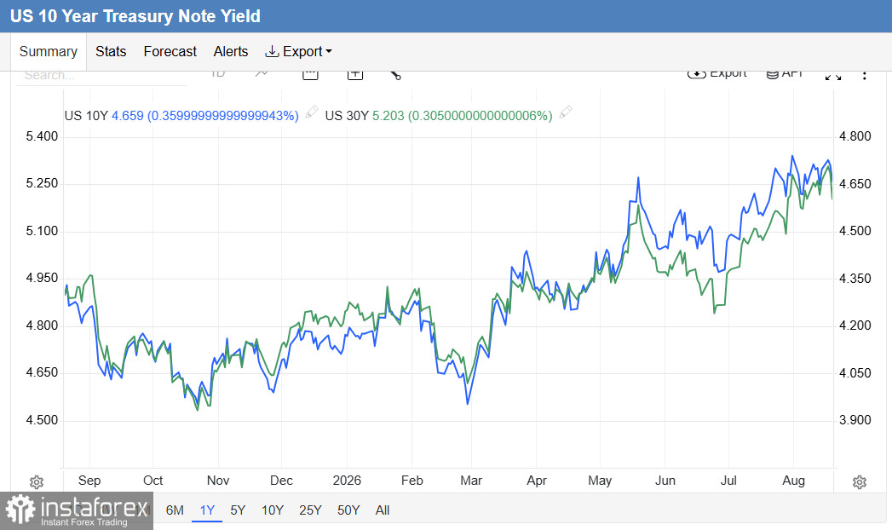
Task: Select the 6M time range
Action: point(175,510)
